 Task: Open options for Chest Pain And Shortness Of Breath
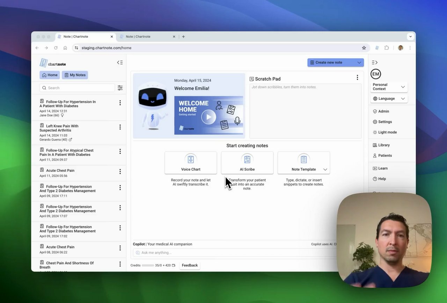click(120, 264)
